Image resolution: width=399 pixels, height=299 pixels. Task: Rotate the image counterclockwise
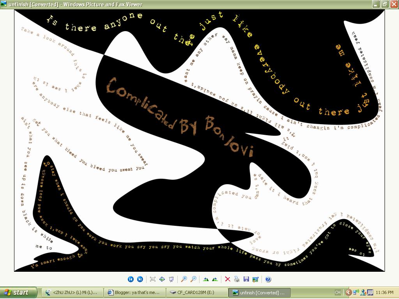pyautogui.click(x=215, y=279)
